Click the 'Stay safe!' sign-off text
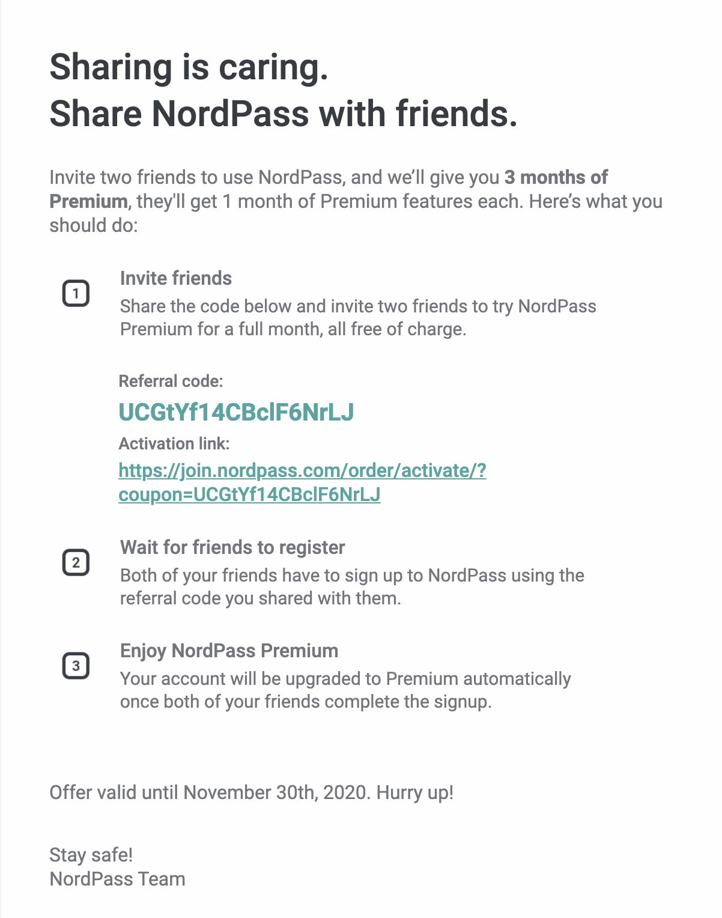The width and height of the screenshot is (722, 918). click(91, 855)
